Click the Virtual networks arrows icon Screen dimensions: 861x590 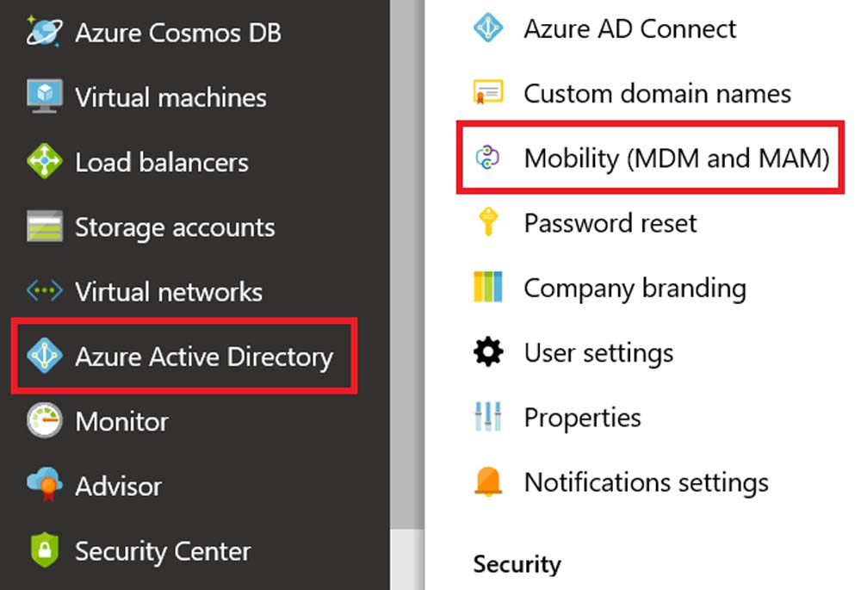(x=45, y=290)
